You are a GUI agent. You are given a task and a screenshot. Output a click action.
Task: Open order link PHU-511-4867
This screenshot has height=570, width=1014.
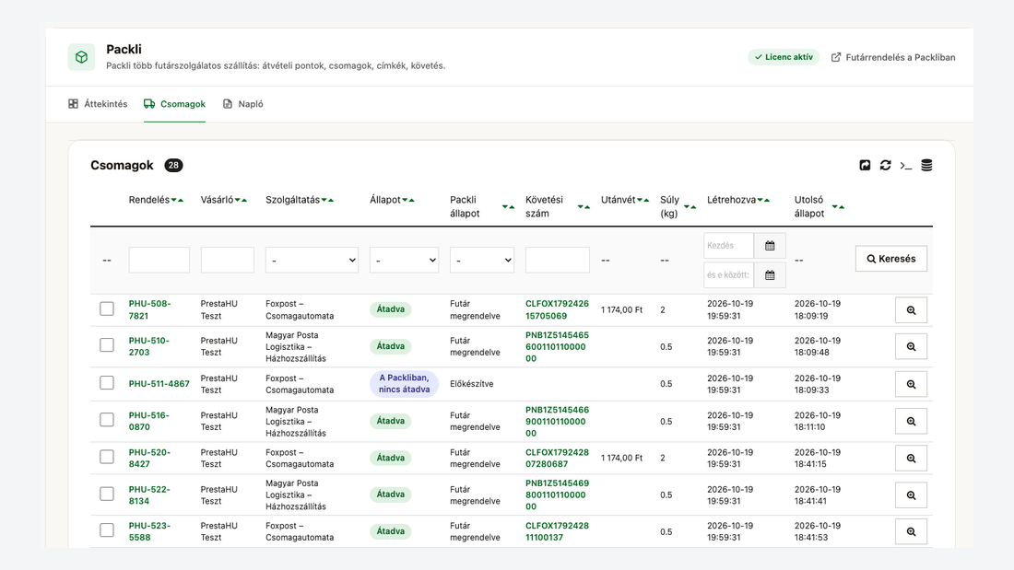(159, 384)
